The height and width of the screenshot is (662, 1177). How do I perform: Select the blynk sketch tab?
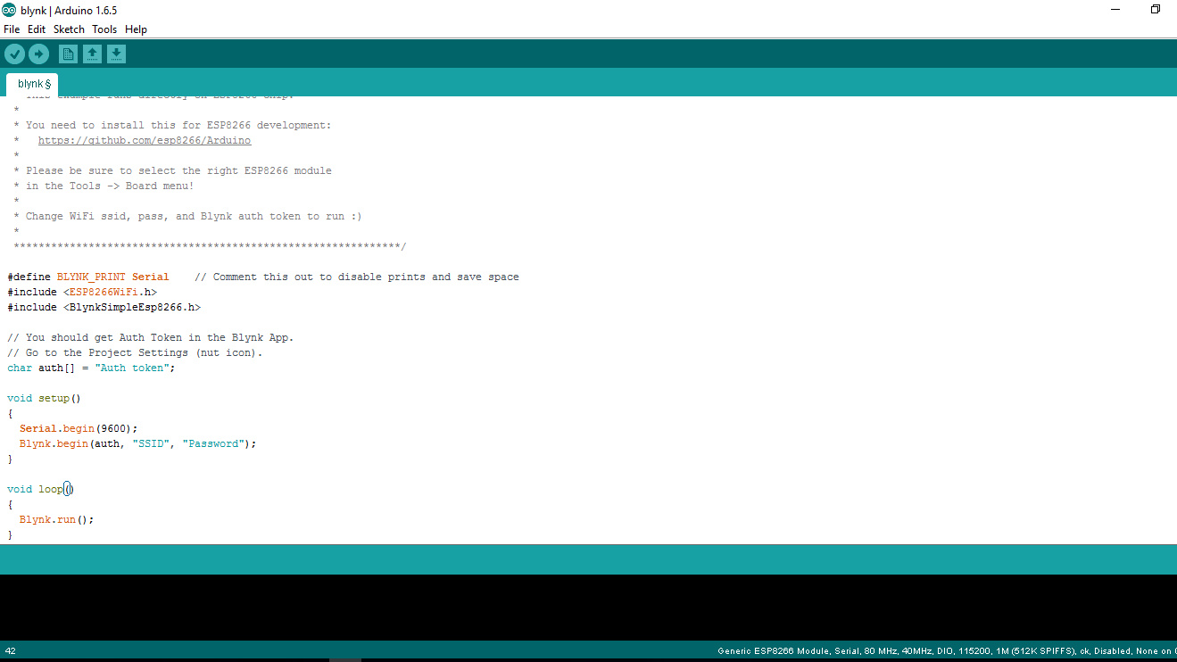[x=33, y=84]
